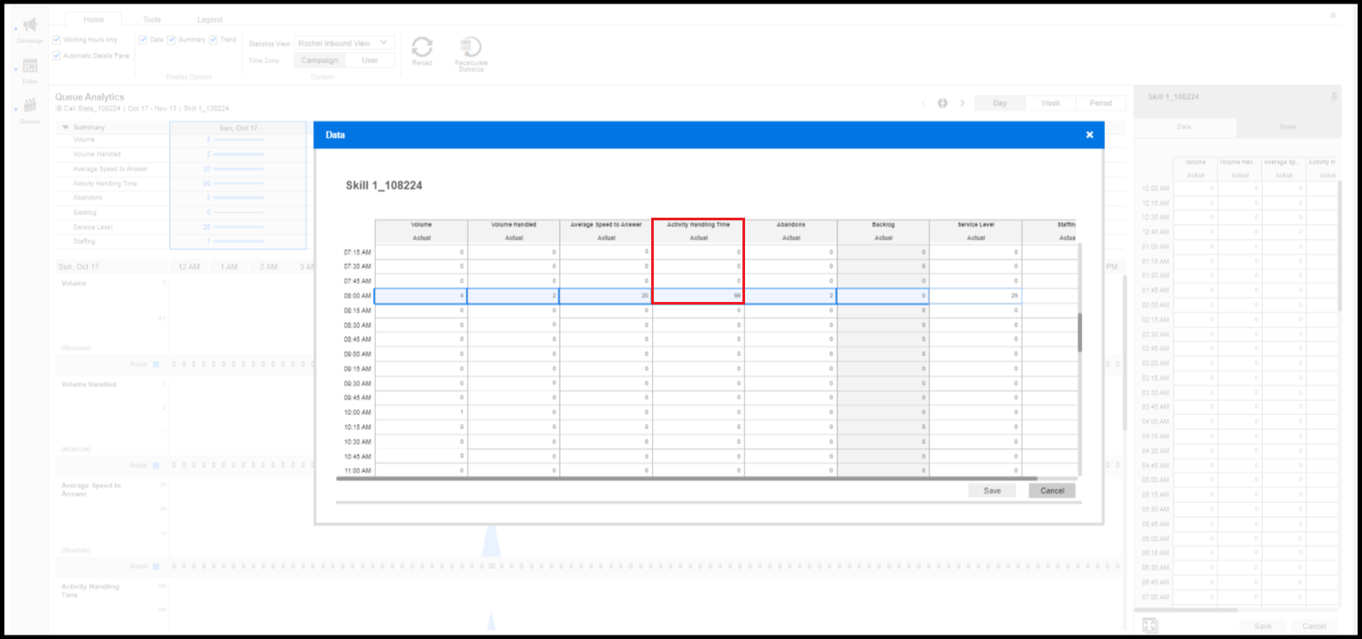Viewport: 1362px width, 639px height.
Task: Select the Week view tab
Action: [1050, 103]
